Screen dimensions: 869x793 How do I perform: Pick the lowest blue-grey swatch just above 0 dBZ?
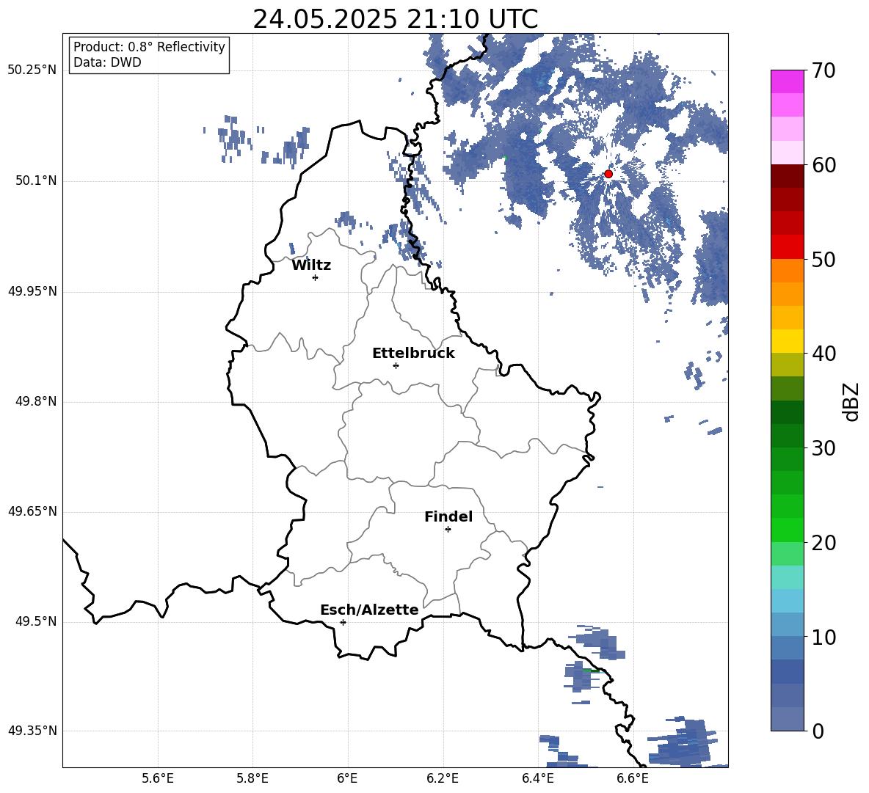coord(787,719)
